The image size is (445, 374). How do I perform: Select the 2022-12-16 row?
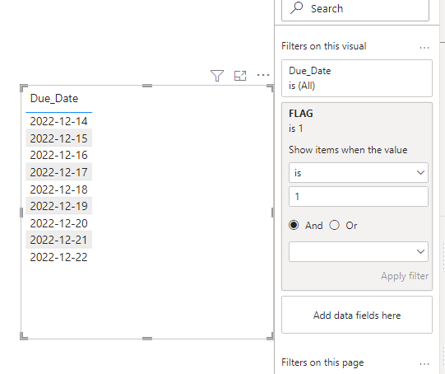tap(58, 155)
